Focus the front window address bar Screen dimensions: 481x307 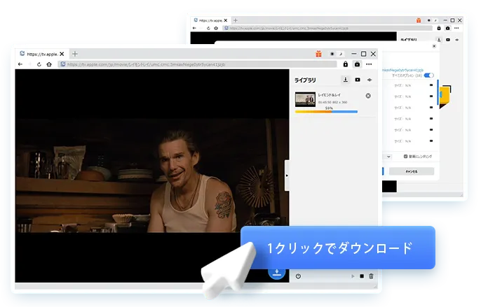click(x=198, y=64)
